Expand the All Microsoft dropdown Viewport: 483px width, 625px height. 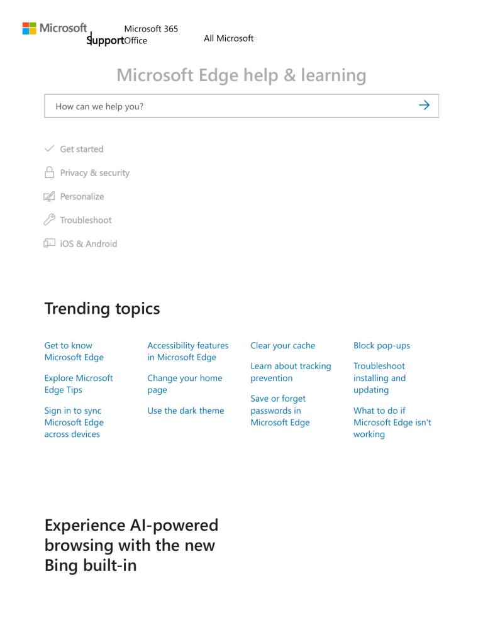[x=230, y=38]
